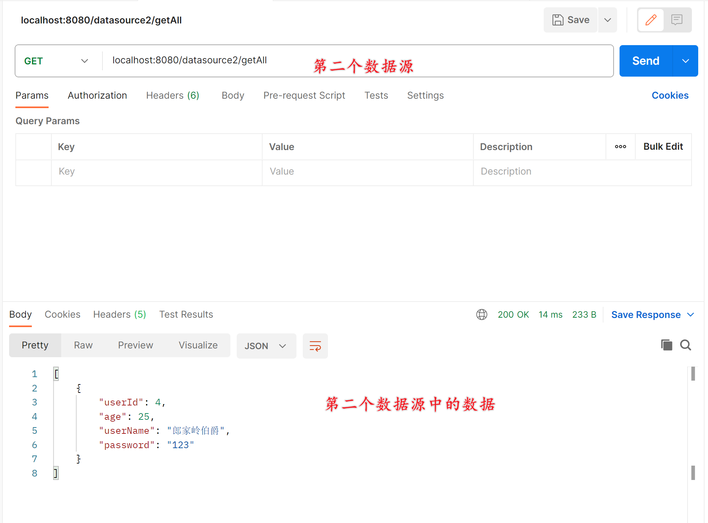
Task: Click the 233 B response size
Action: pyautogui.click(x=584, y=314)
